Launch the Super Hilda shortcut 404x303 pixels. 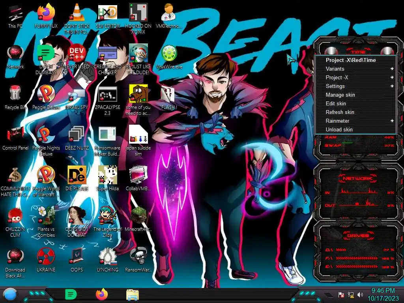(x=107, y=176)
